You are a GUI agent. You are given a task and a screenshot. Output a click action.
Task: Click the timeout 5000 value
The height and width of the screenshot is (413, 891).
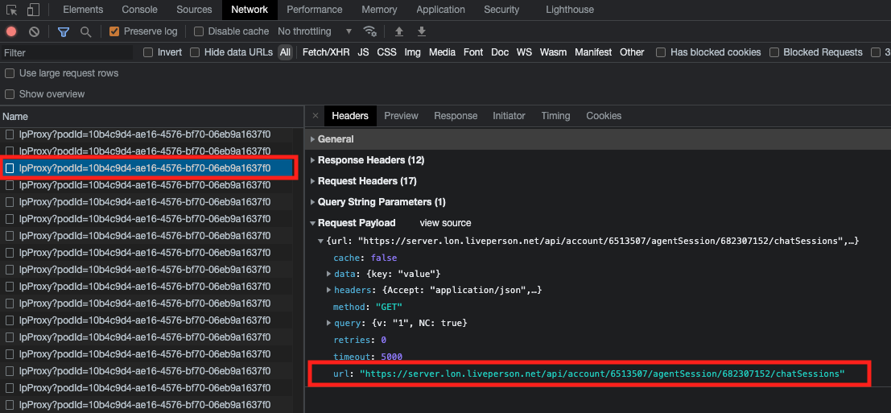point(391,357)
